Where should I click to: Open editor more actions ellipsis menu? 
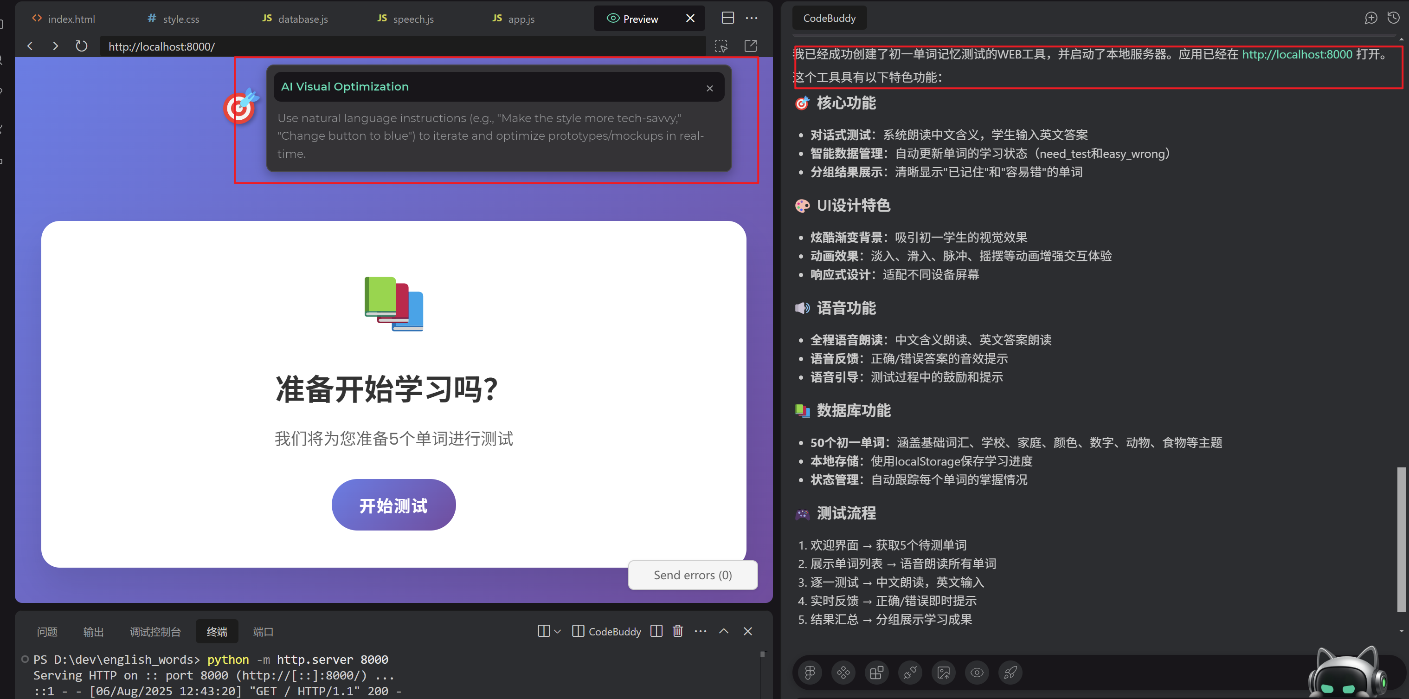[752, 18]
